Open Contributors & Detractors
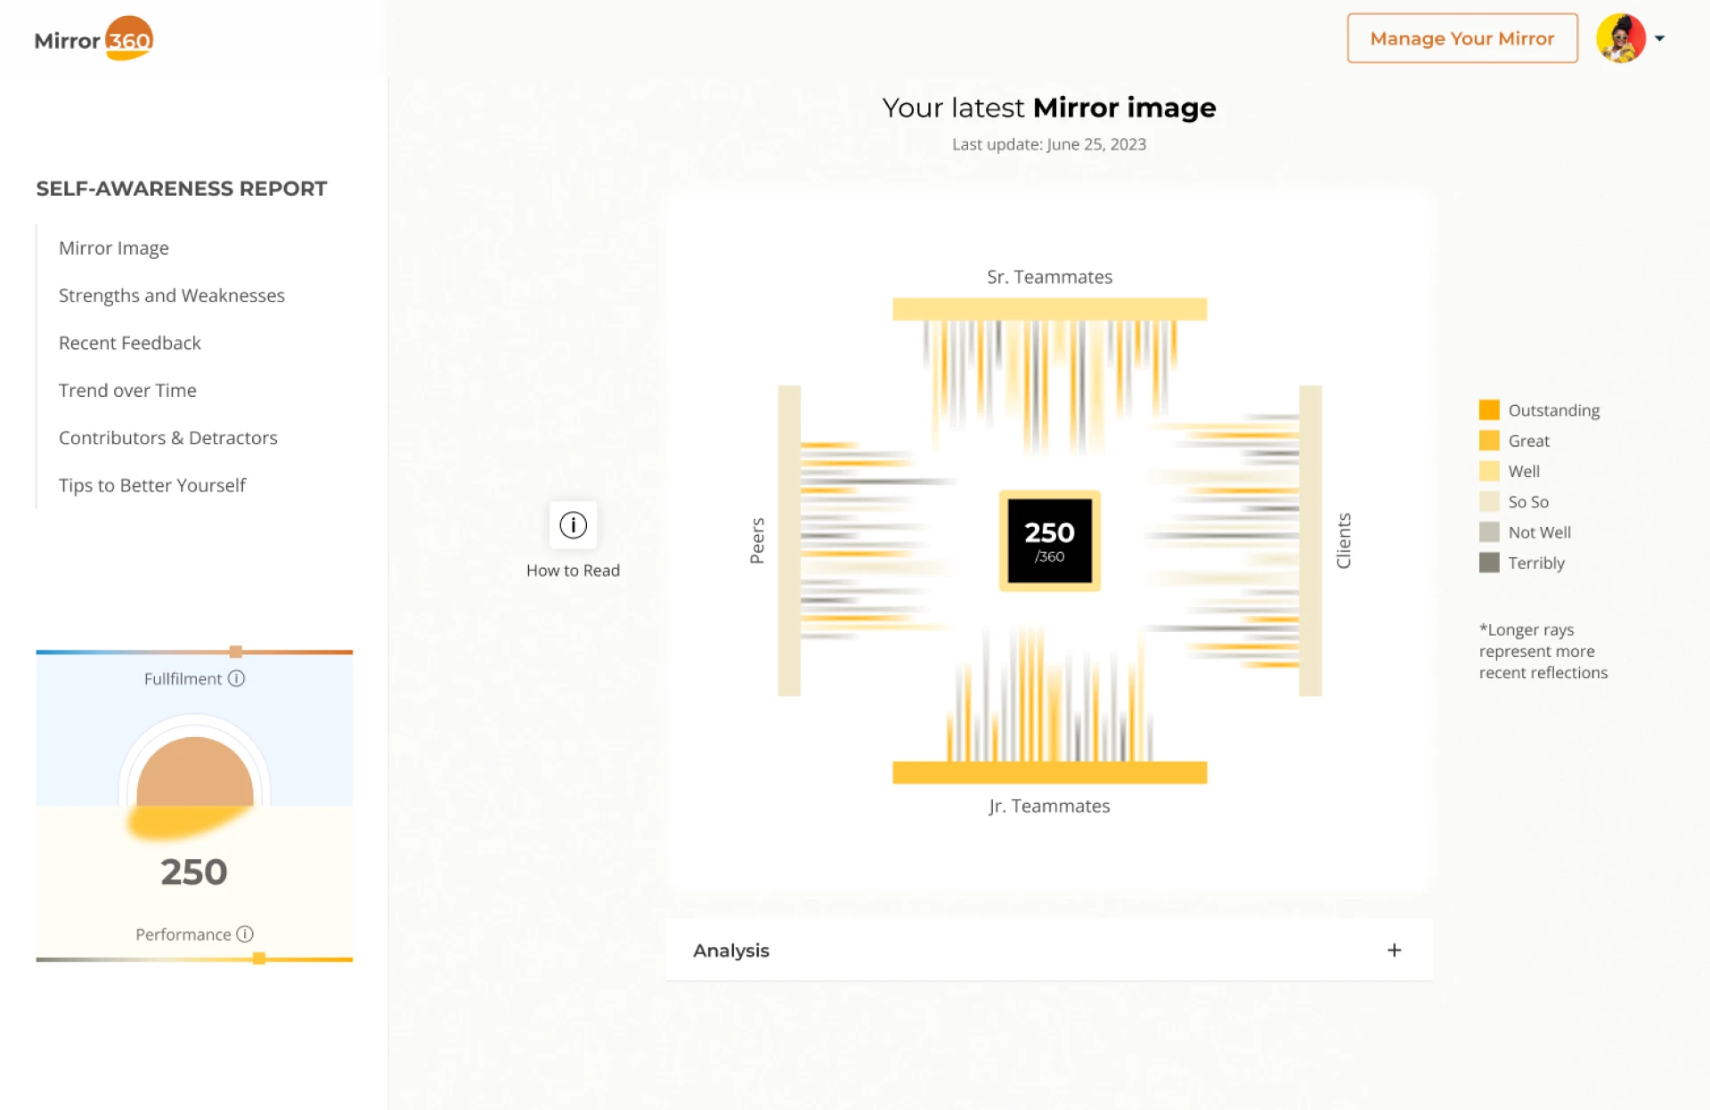Viewport: 1710px width, 1110px height. pyautogui.click(x=167, y=438)
